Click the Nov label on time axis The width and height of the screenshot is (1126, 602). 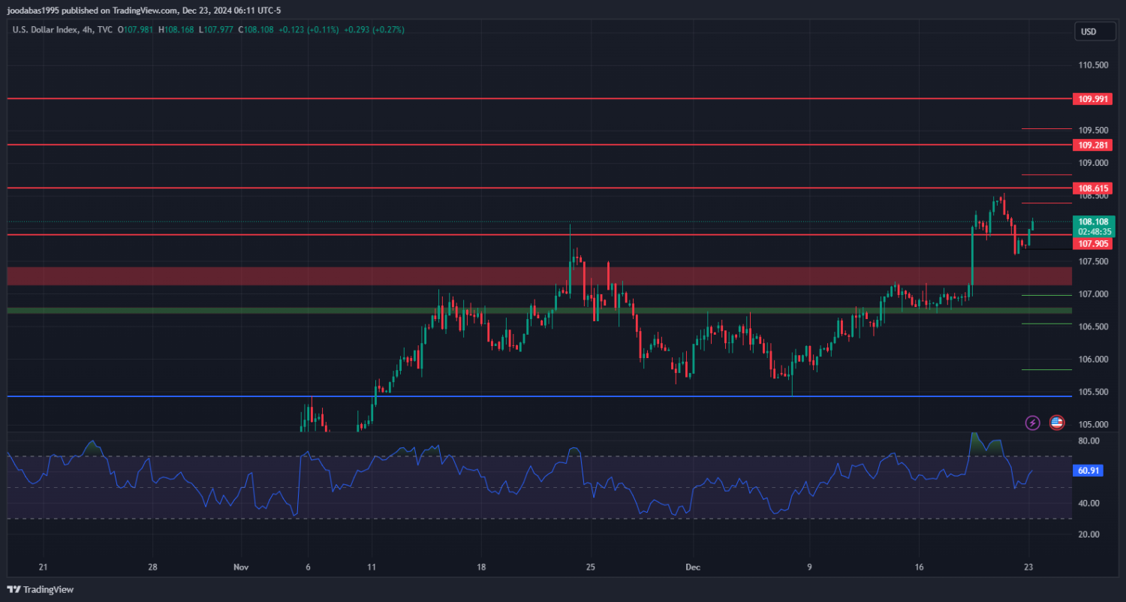click(x=241, y=567)
